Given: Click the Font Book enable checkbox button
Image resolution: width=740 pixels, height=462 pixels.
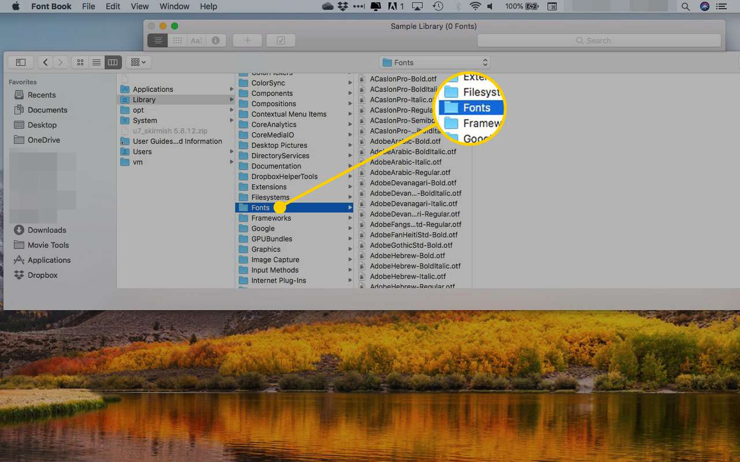Looking at the screenshot, I should (x=281, y=40).
